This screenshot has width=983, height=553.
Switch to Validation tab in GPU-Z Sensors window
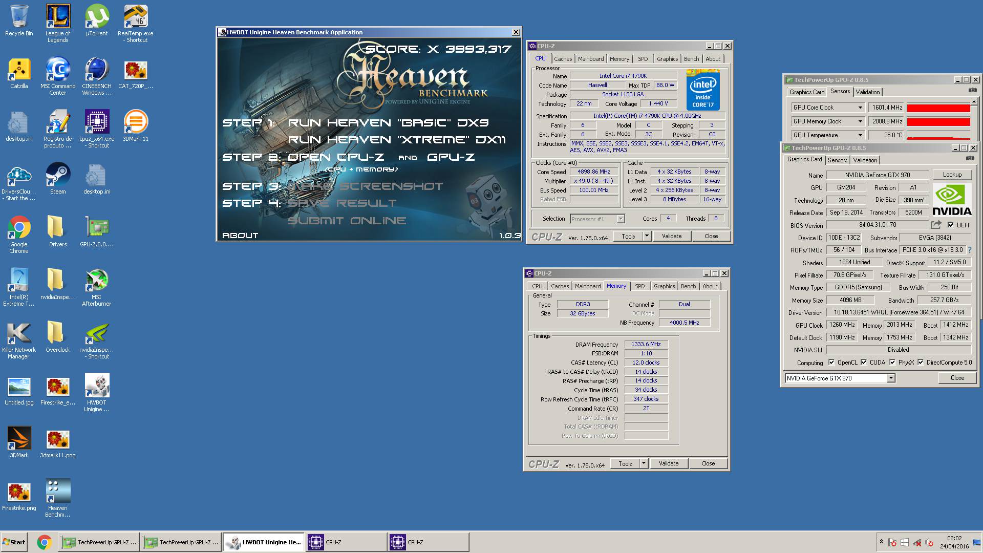(x=868, y=92)
